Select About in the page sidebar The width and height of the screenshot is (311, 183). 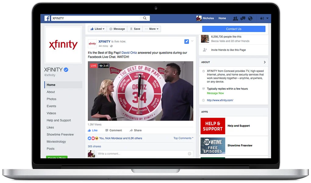[51, 92]
